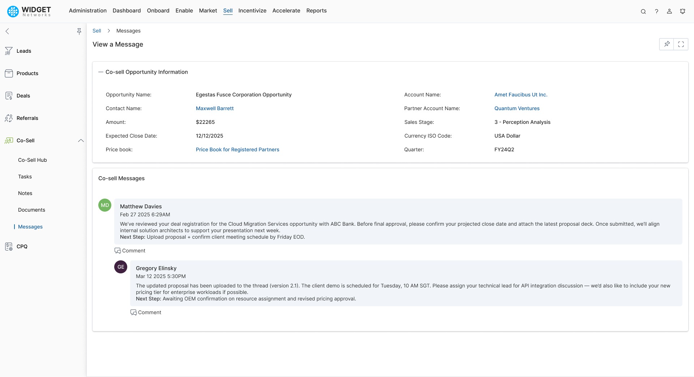
Task: Go back using the sidebar back arrow
Action: pyautogui.click(x=7, y=31)
